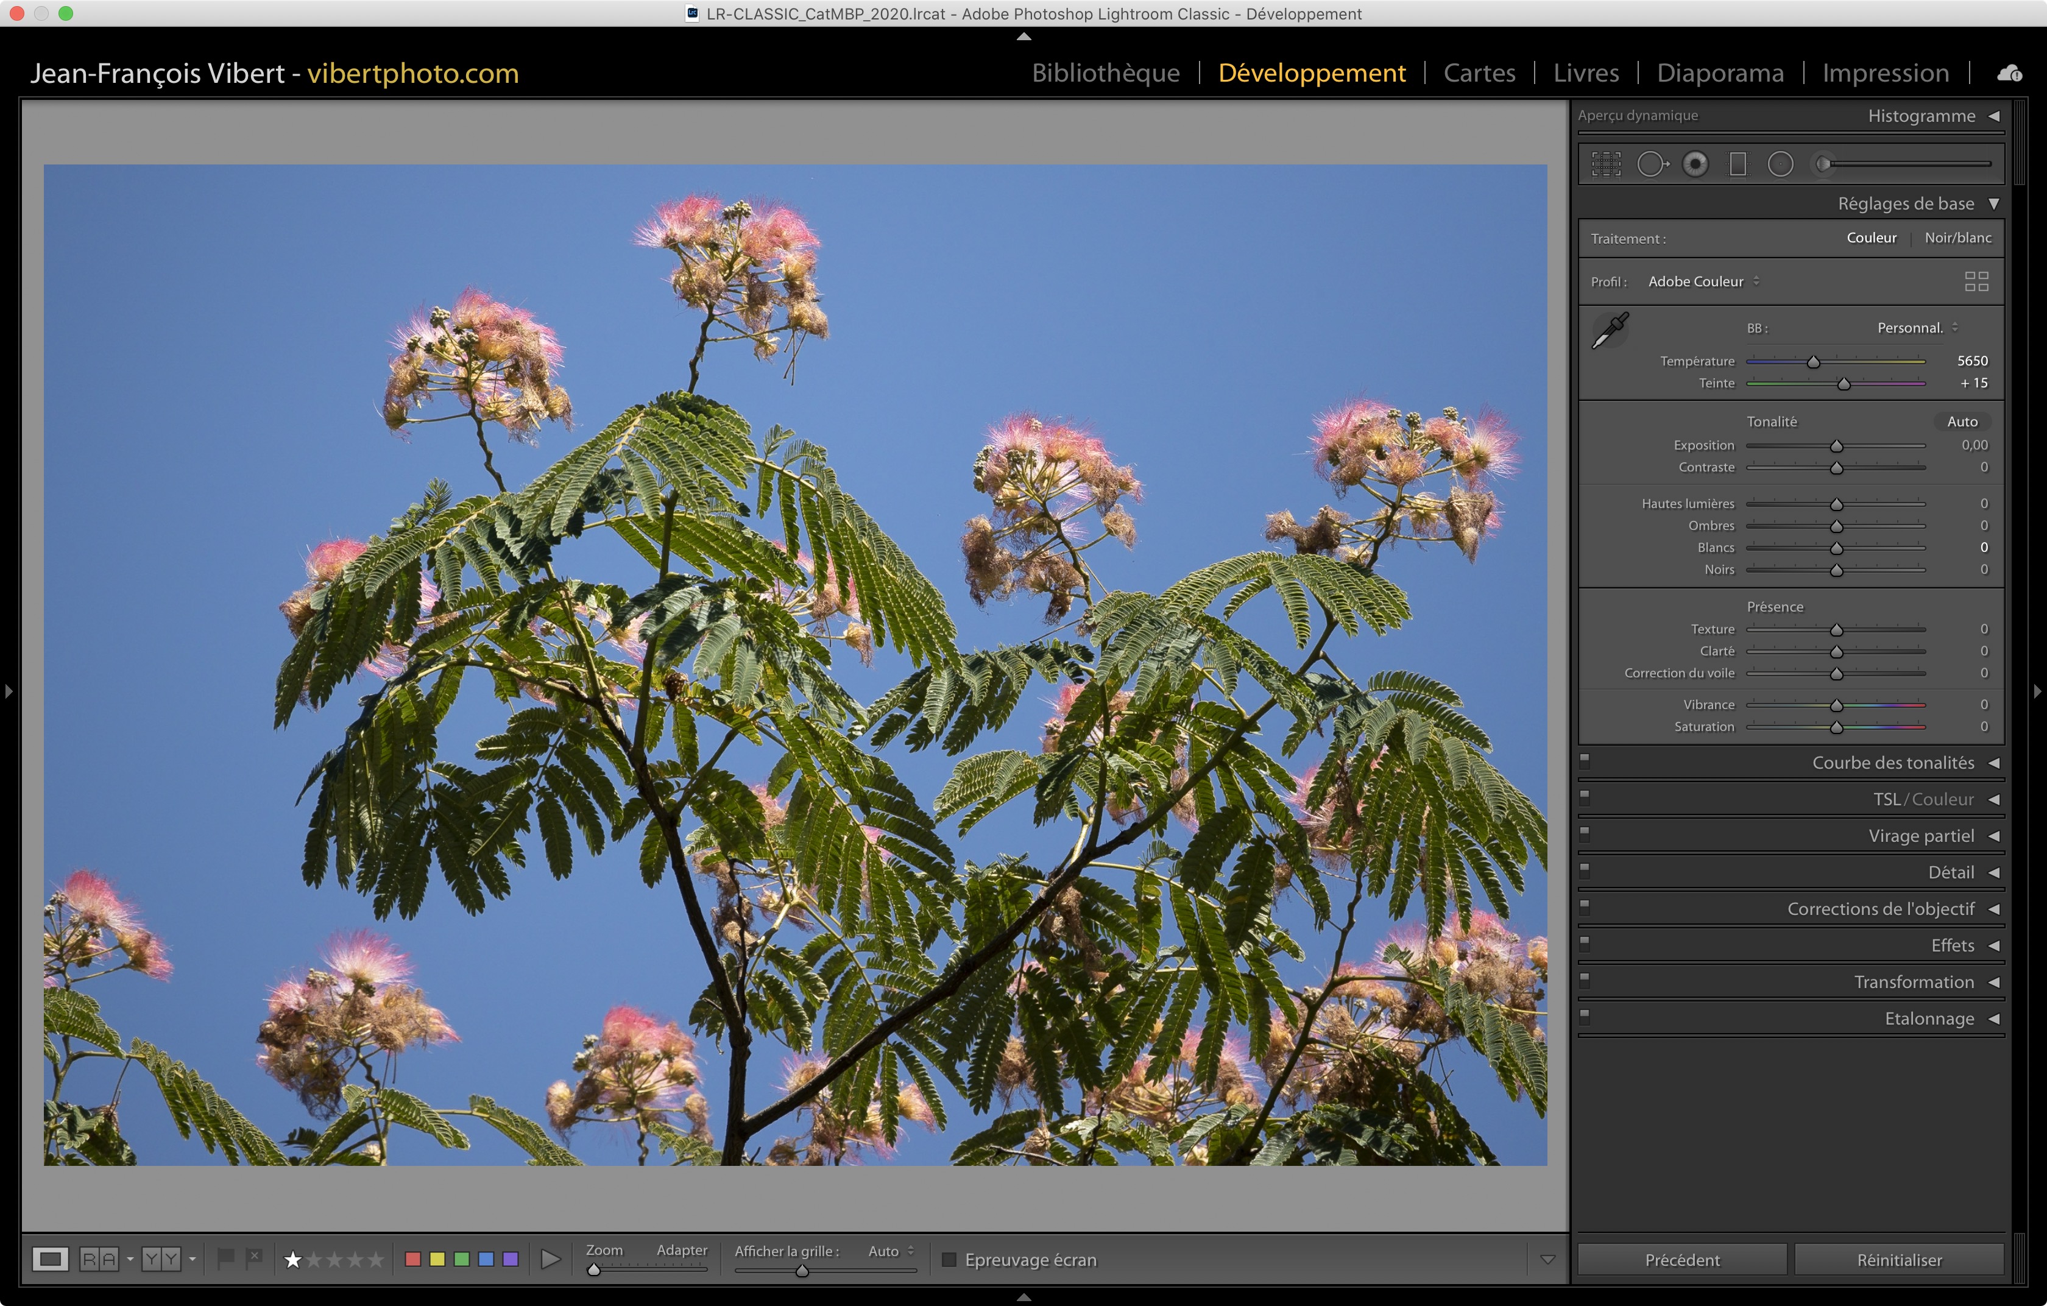2047x1306 pixels.
Task: Expand the TSL / Couleur panel
Action: [x=1993, y=800]
